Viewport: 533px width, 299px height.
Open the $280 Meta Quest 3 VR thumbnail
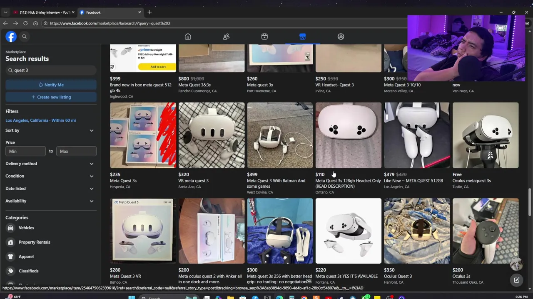pos(143,231)
